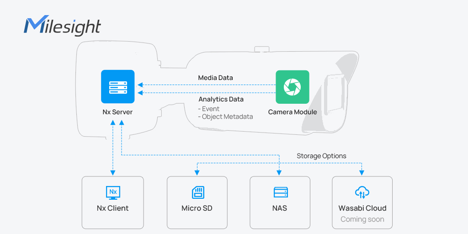Click the 'Coming soon' text
Image resolution: width=468 pixels, height=234 pixels.
pos(362,219)
